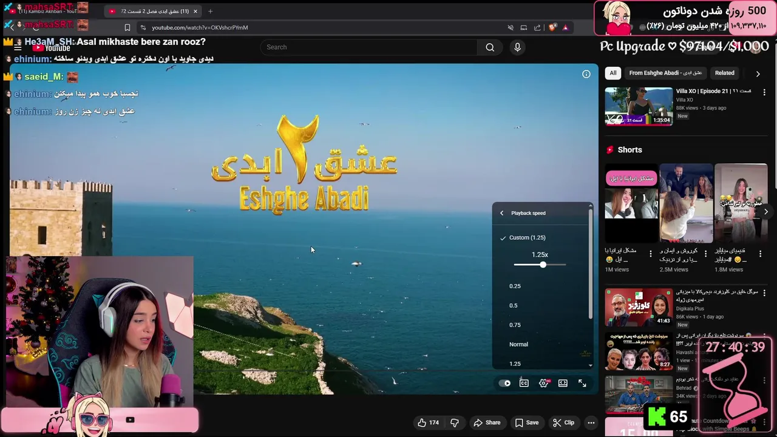Show more filter chips with right chevron
This screenshot has height=437, width=777.
pyautogui.click(x=758, y=73)
